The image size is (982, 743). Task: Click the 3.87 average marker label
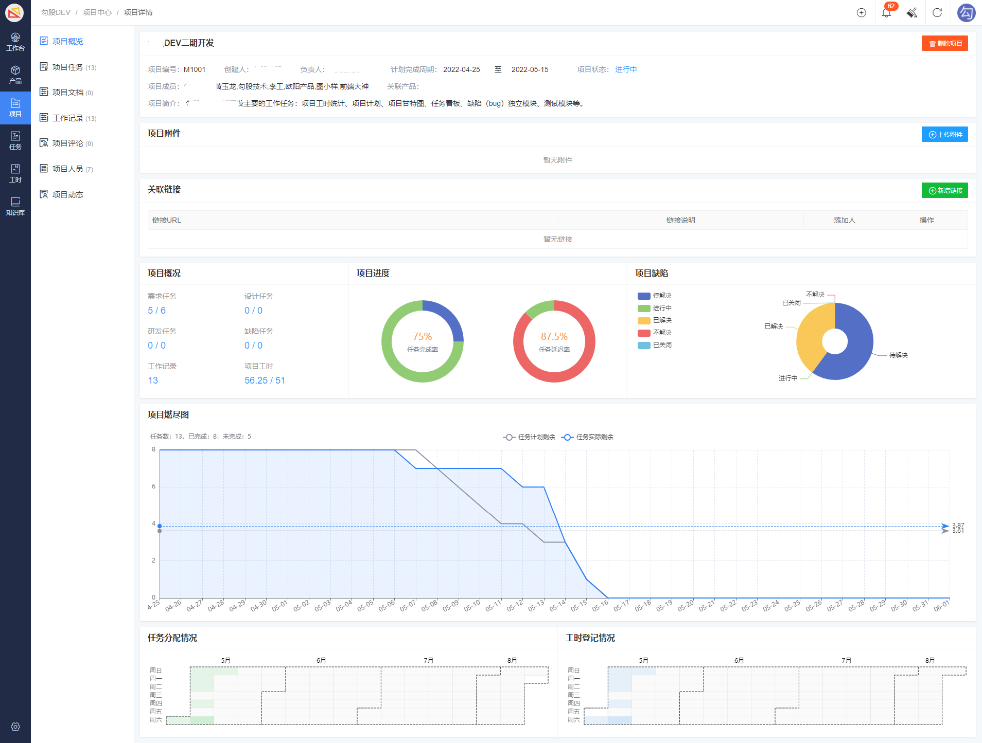958,525
